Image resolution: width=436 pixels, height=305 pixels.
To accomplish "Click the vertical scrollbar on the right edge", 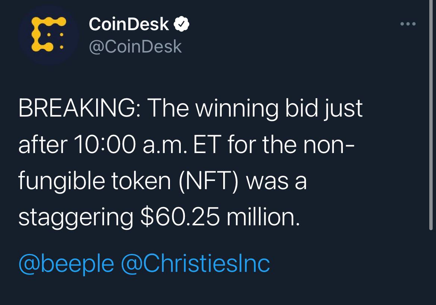I will (431, 112).
